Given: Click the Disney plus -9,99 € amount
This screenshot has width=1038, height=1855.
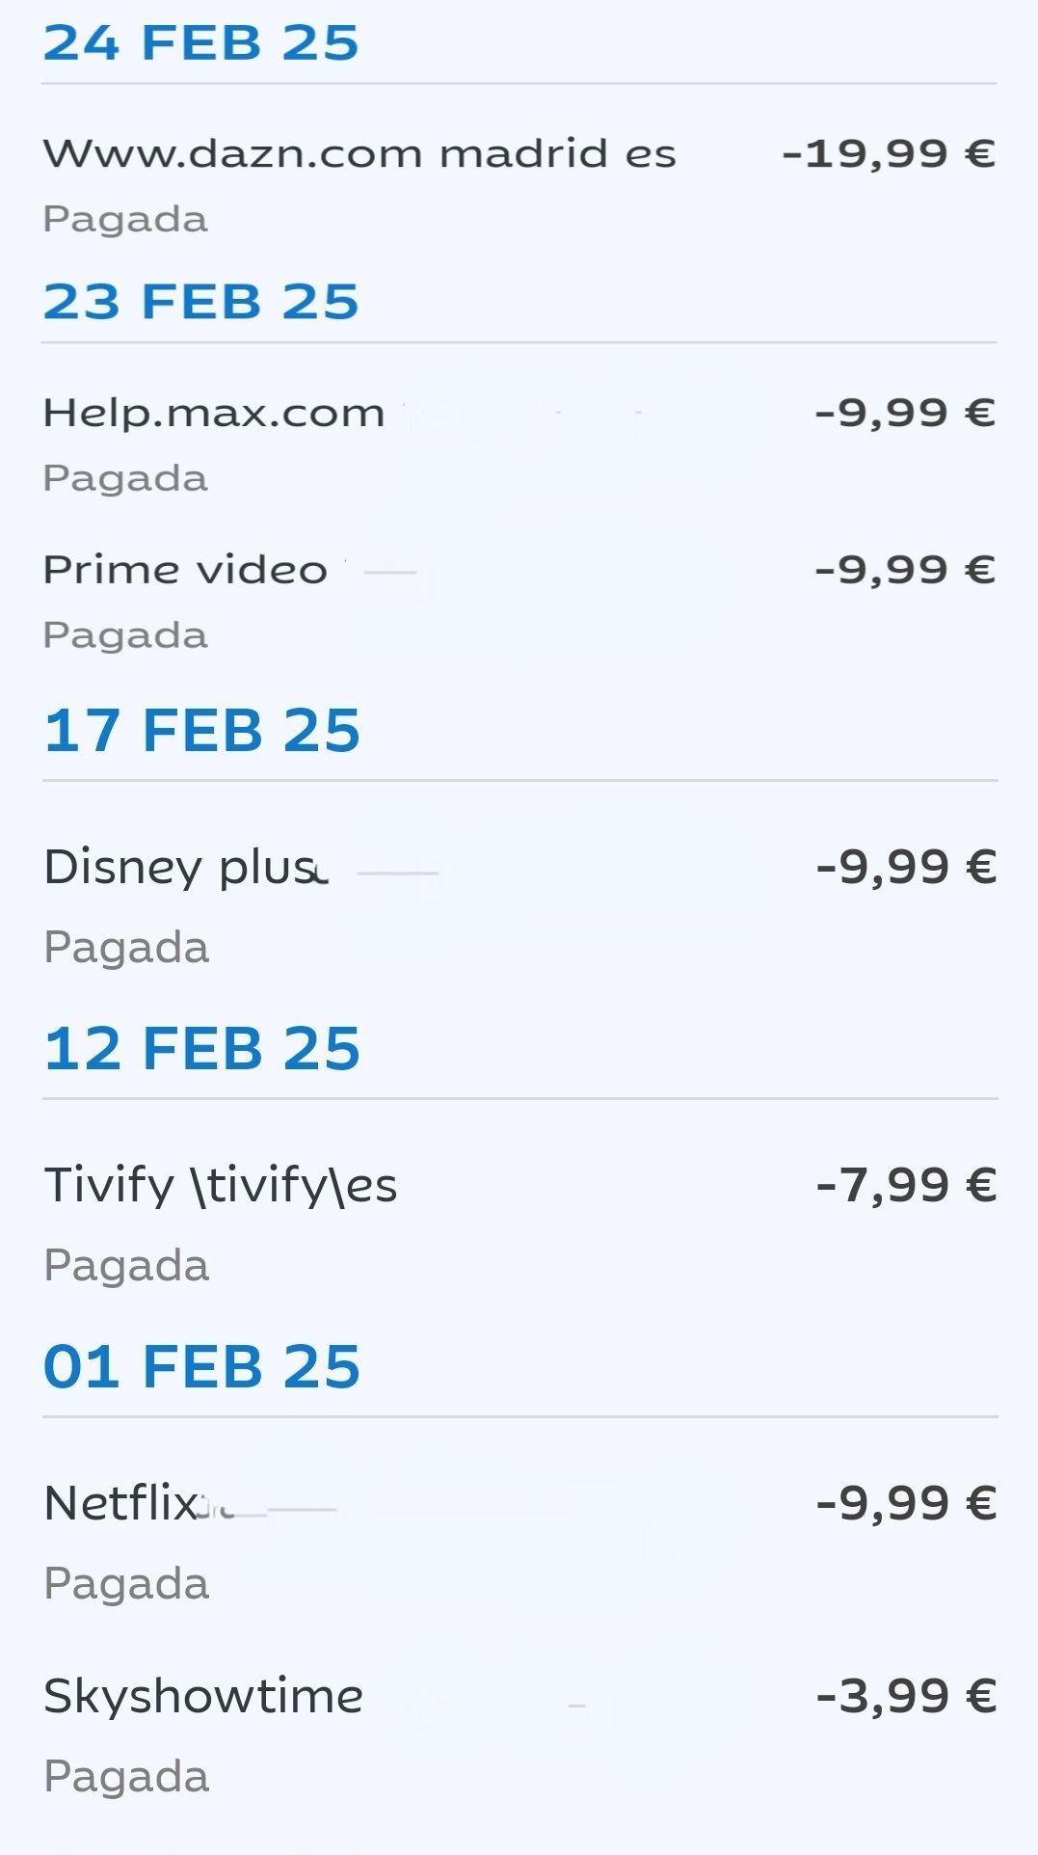Looking at the screenshot, I should (905, 868).
